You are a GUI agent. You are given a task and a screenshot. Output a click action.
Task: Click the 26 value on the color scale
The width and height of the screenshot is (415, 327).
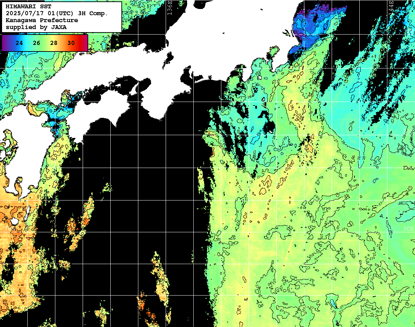click(37, 43)
